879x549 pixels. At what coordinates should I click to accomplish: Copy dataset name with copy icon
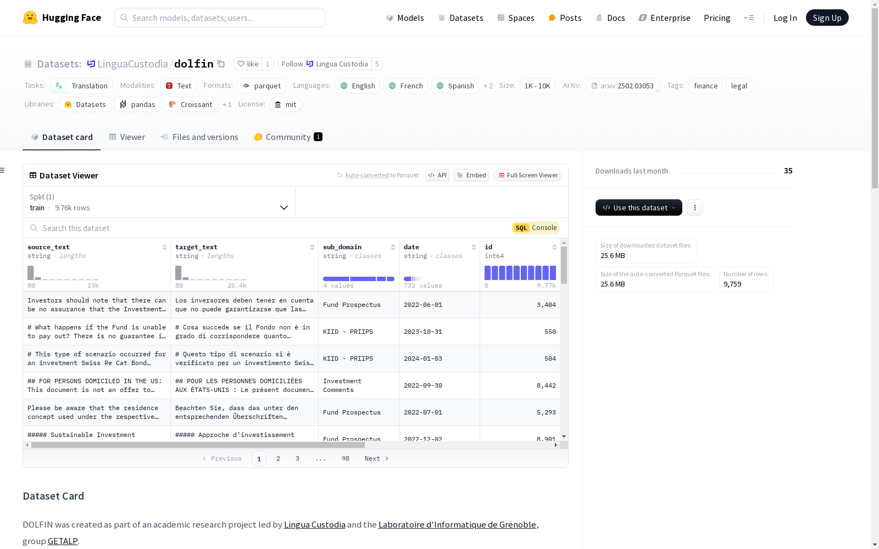pyautogui.click(x=221, y=64)
